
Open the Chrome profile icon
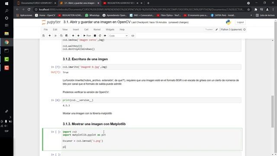(267, 10)
